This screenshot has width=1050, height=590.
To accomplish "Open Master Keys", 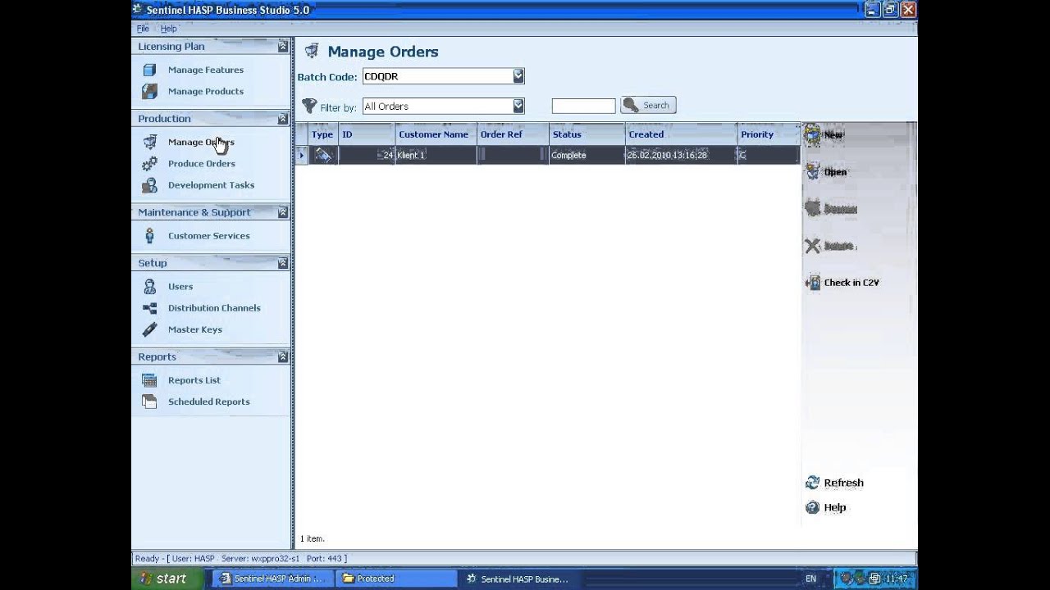I will coord(195,329).
